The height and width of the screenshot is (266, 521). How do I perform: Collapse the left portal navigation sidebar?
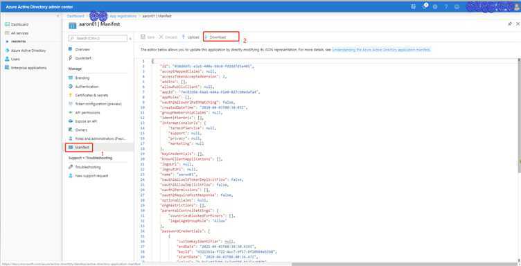pos(58,16)
